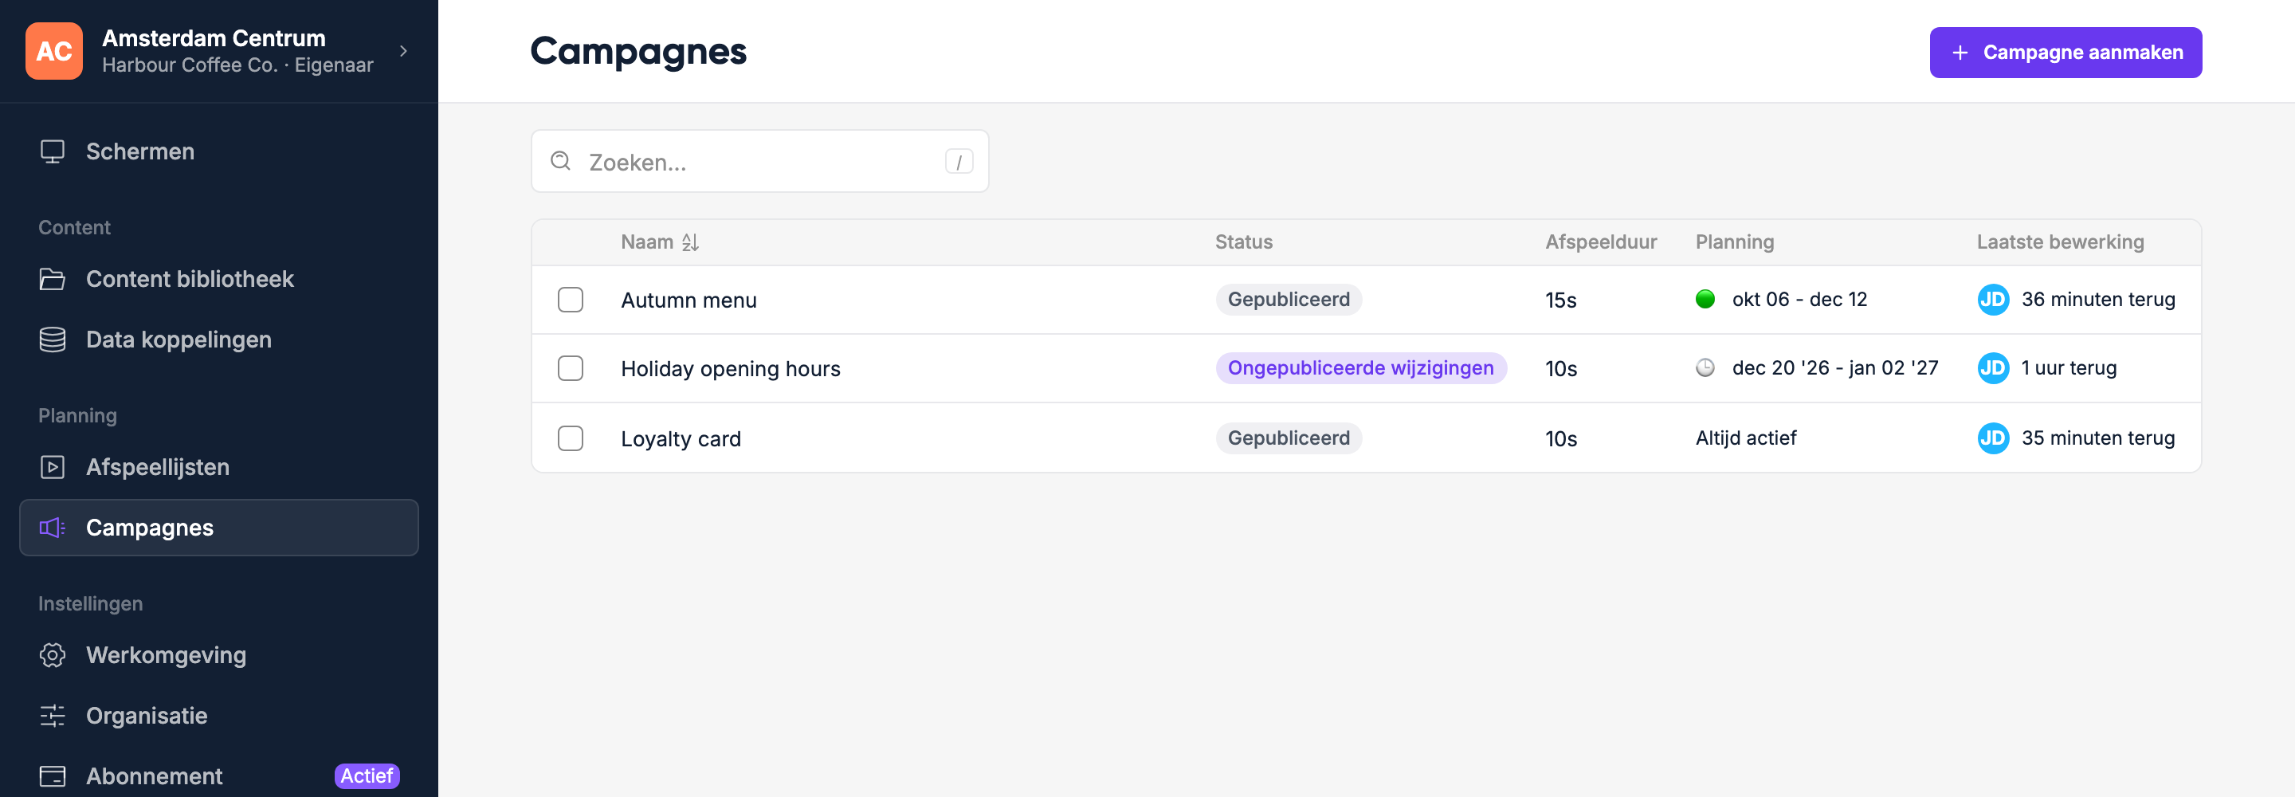Click the plus icon in Campagne aanmaken

pos(1960,53)
